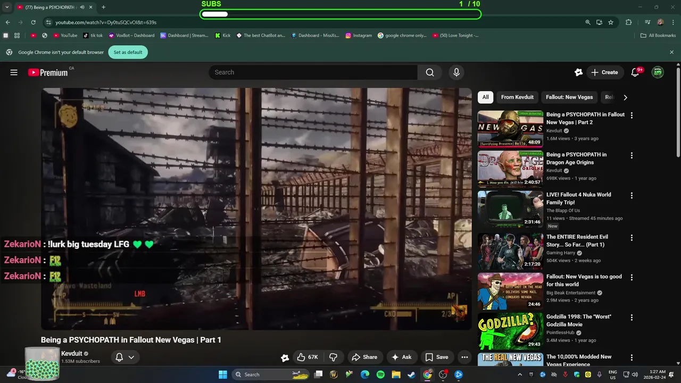Open options for Godzilla 1998 video
This screenshot has width=681, height=383.
632,318
